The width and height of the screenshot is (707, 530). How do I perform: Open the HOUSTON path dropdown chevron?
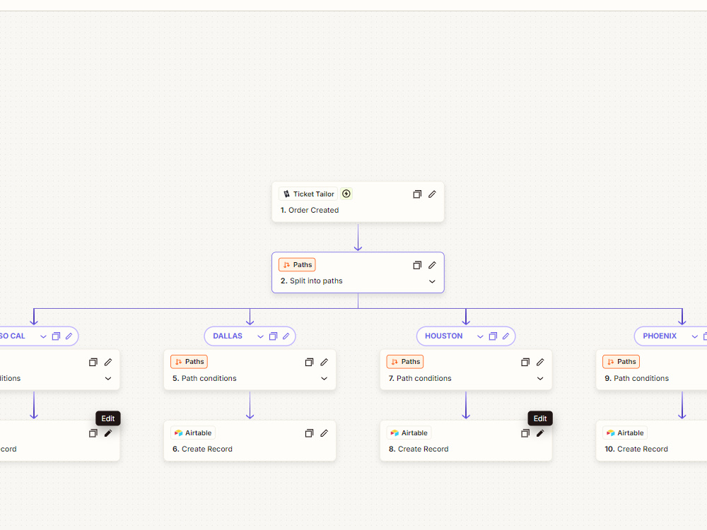coord(480,336)
